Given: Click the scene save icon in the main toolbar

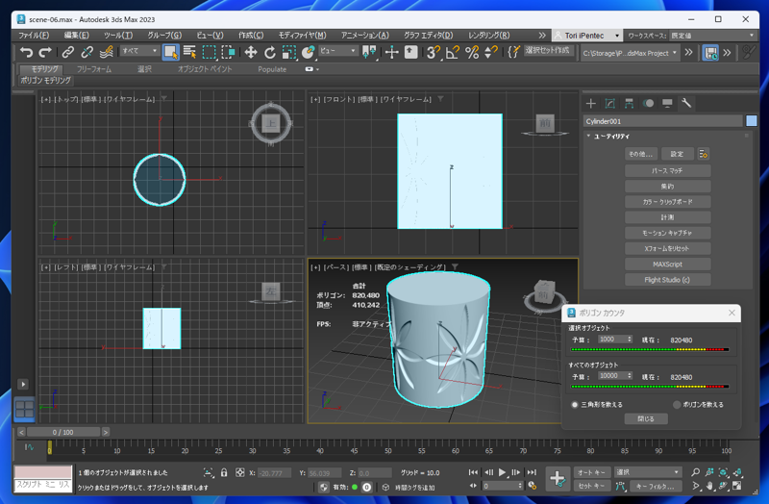Looking at the screenshot, I should 710,53.
